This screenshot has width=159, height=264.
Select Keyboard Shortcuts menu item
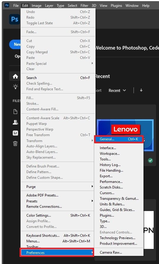pyautogui.click(x=57, y=236)
